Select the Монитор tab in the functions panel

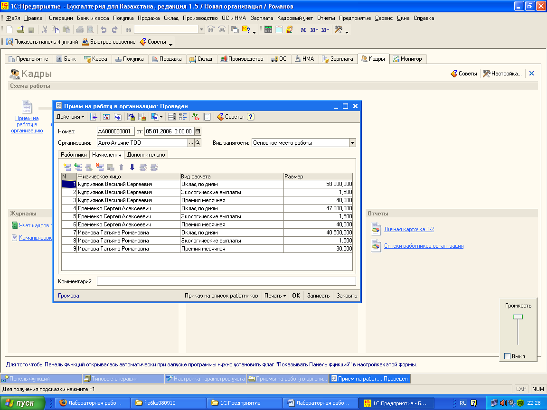407,59
